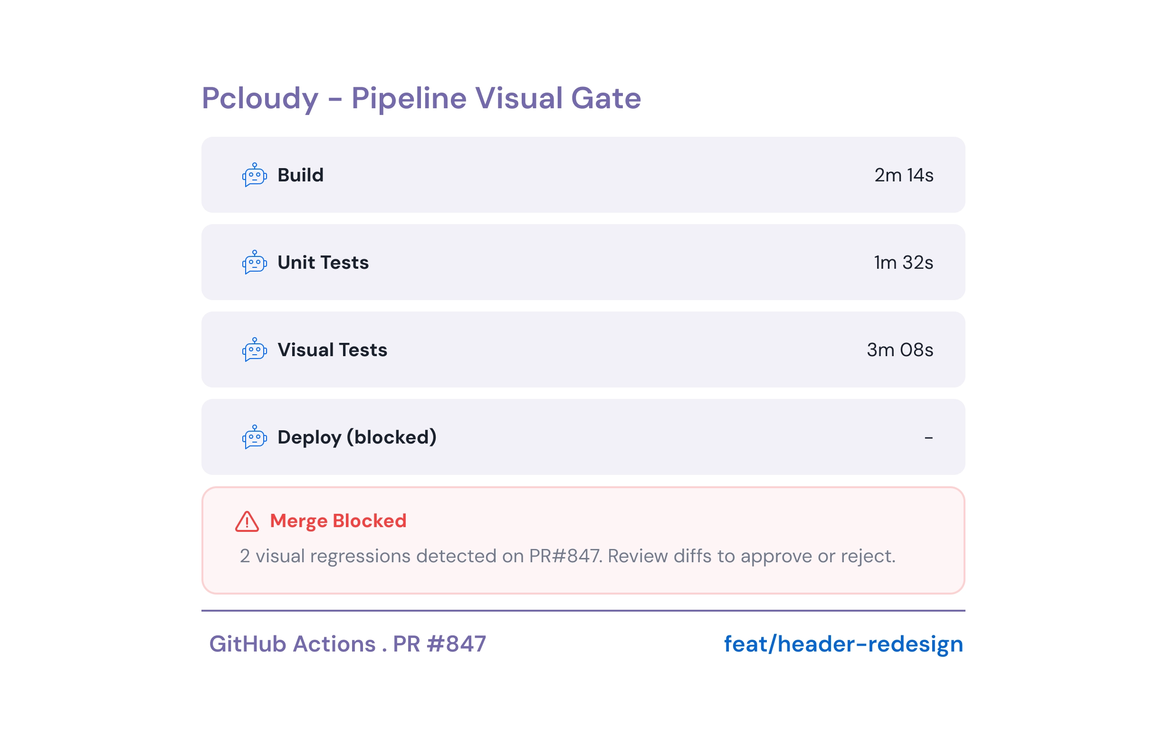This screenshot has height=737, width=1165.
Task: Open the Visual Tests stage label
Action: click(x=332, y=350)
